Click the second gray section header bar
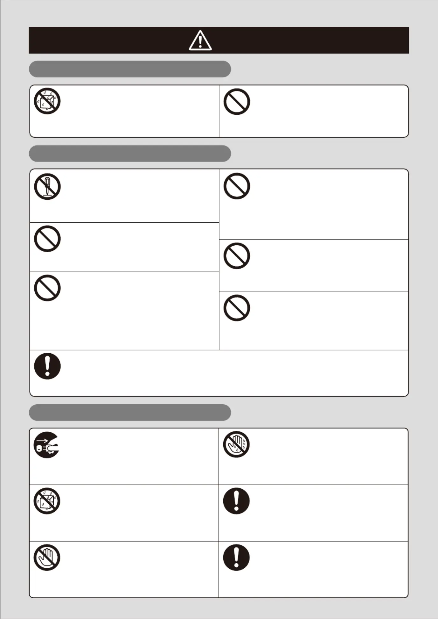The width and height of the screenshot is (438, 619). point(130,154)
